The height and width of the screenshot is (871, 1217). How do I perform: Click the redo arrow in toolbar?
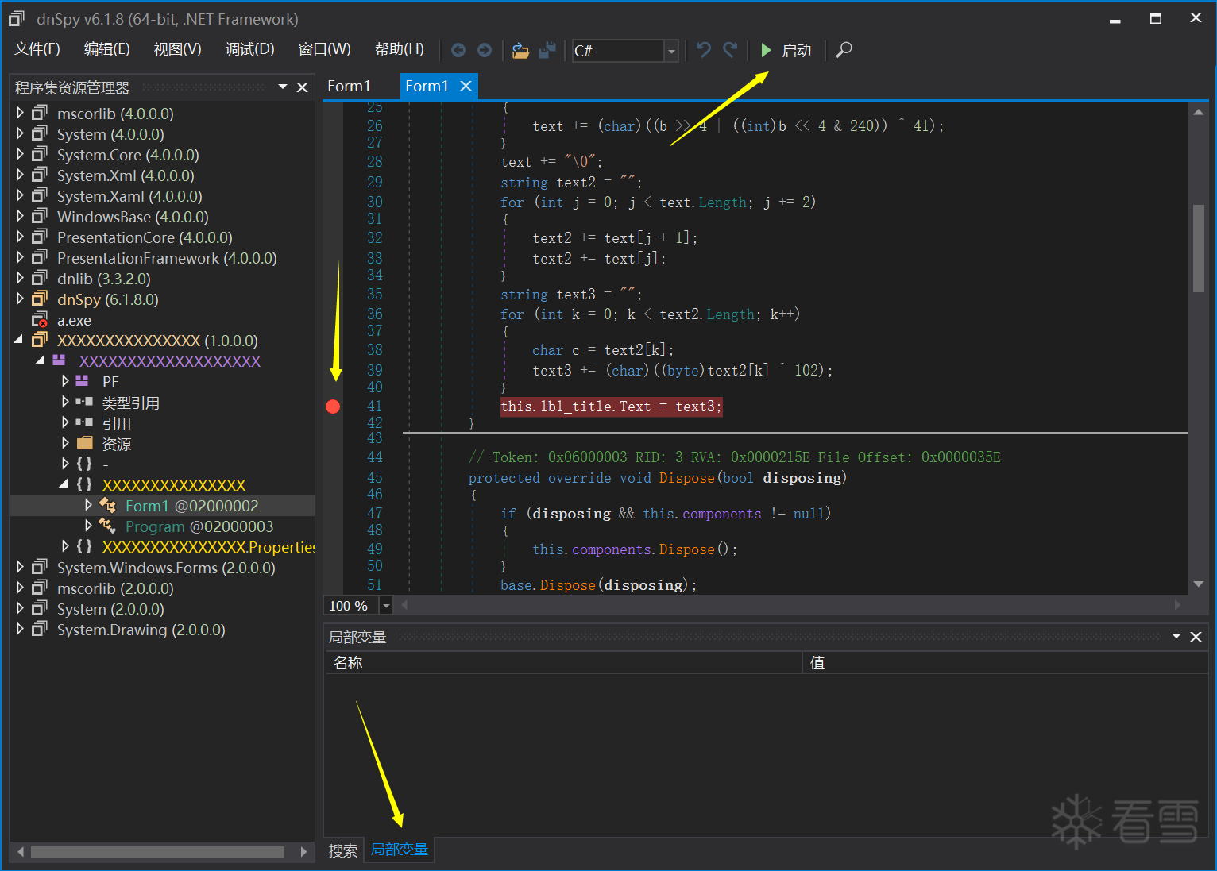(x=730, y=50)
